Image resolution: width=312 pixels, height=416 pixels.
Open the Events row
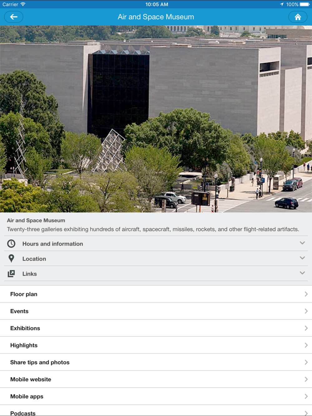point(156,311)
